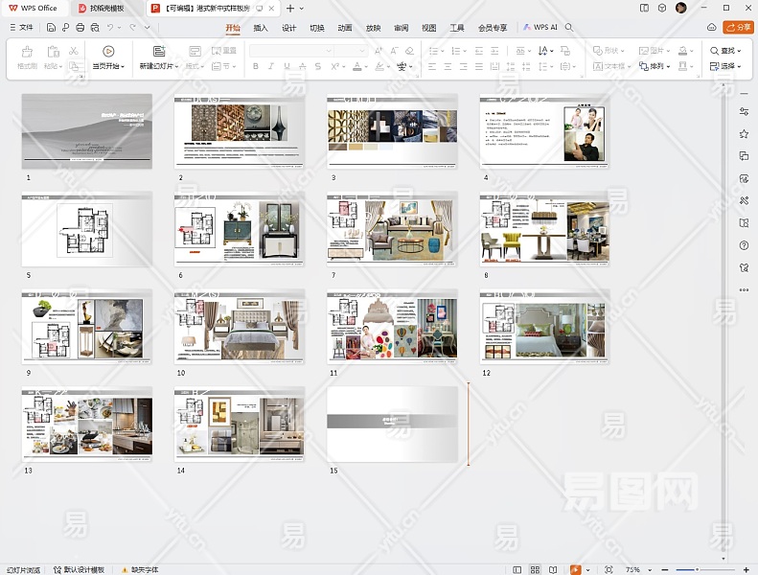The width and height of the screenshot is (758, 575).
Task: Click the cloud sync icon beside 分享
Action: pos(711,28)
